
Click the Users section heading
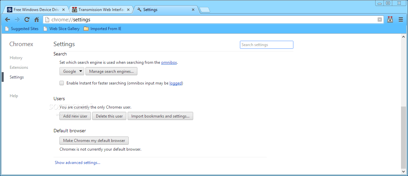59,99
